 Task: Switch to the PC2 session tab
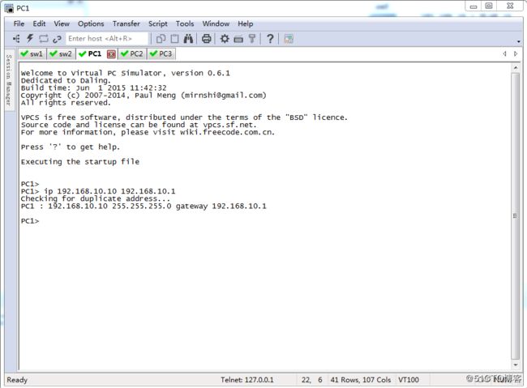pos(132,53)
